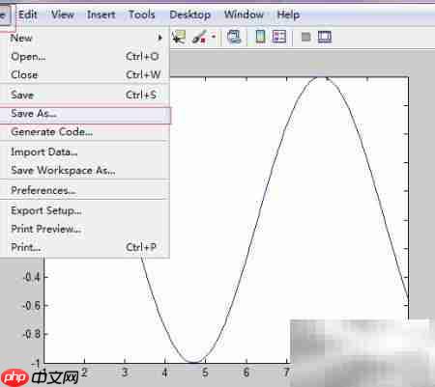Select Export Setup... menu entry
Viewport: 435px width, 387px height.
(85, 210)
